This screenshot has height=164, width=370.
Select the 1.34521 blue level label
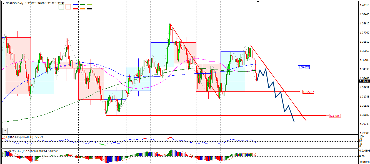click(x=304, y=67)
